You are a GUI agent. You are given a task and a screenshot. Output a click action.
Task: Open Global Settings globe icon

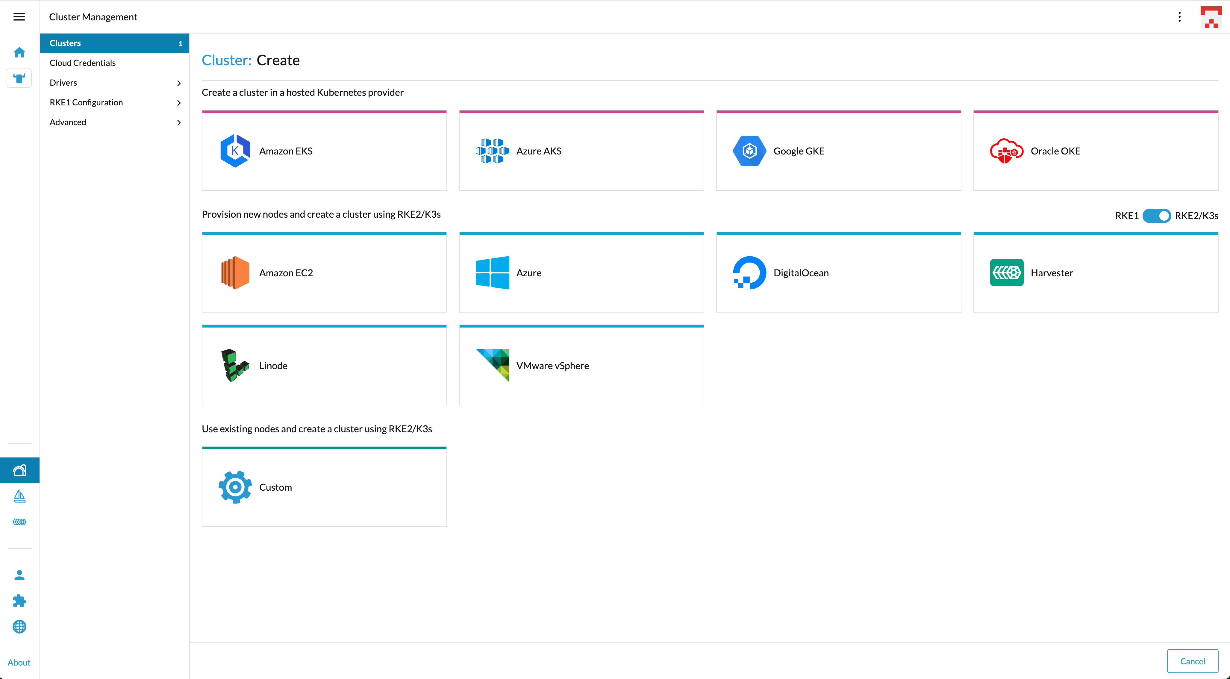pyautogui.click(x=19, y=627)
